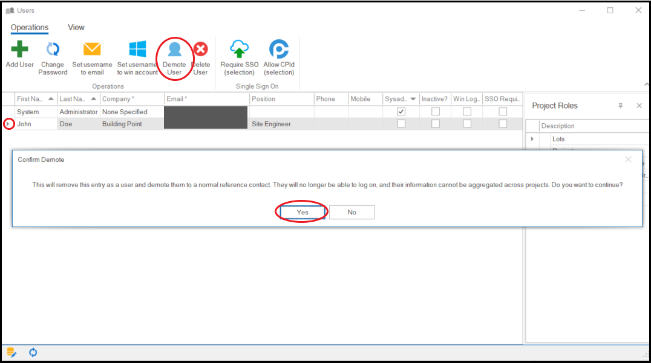Screen dimensions: 651x363
Task: Click the blue refresh icon in status bar
Action: point(33,352)
